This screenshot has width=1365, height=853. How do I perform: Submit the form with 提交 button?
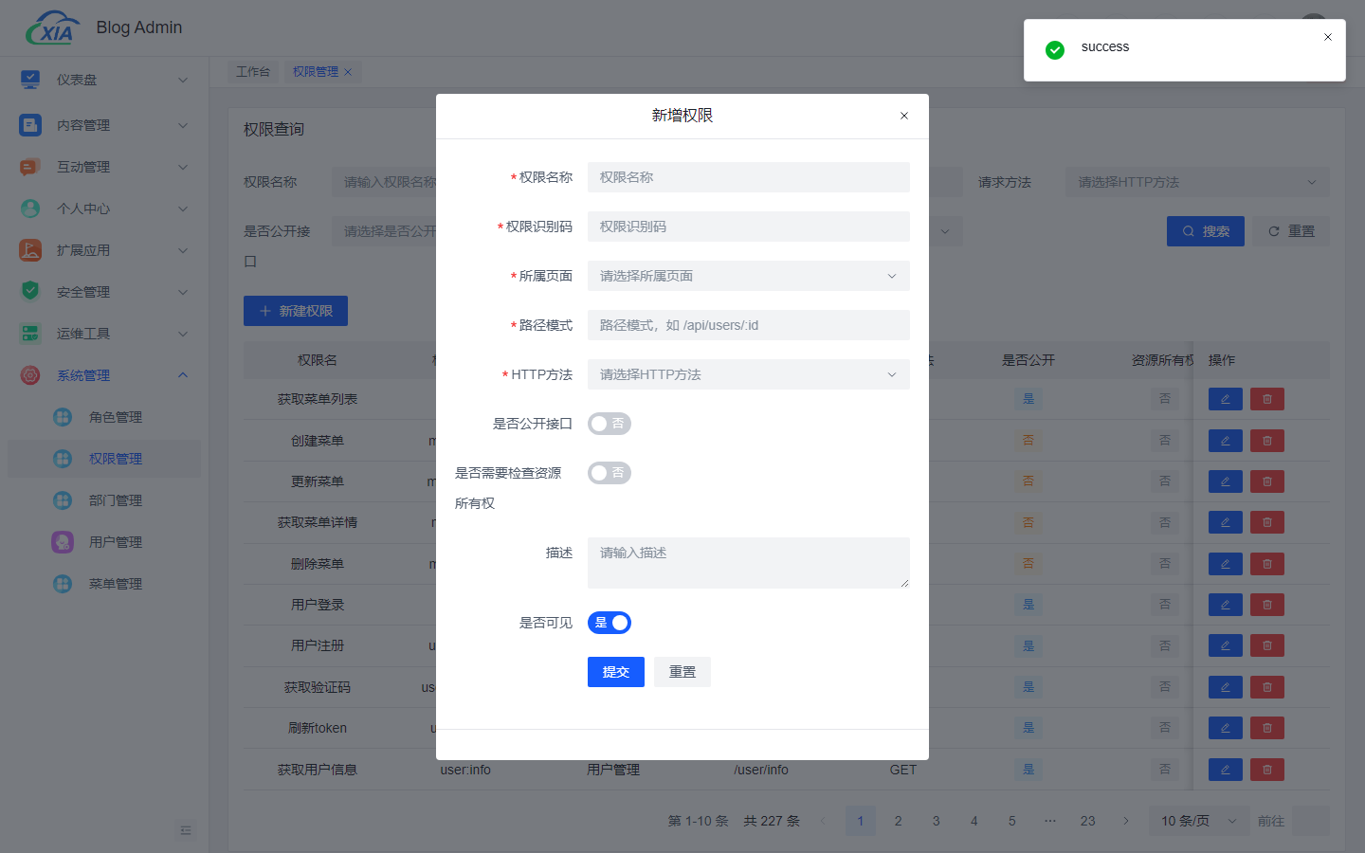(x=616, y=672)
